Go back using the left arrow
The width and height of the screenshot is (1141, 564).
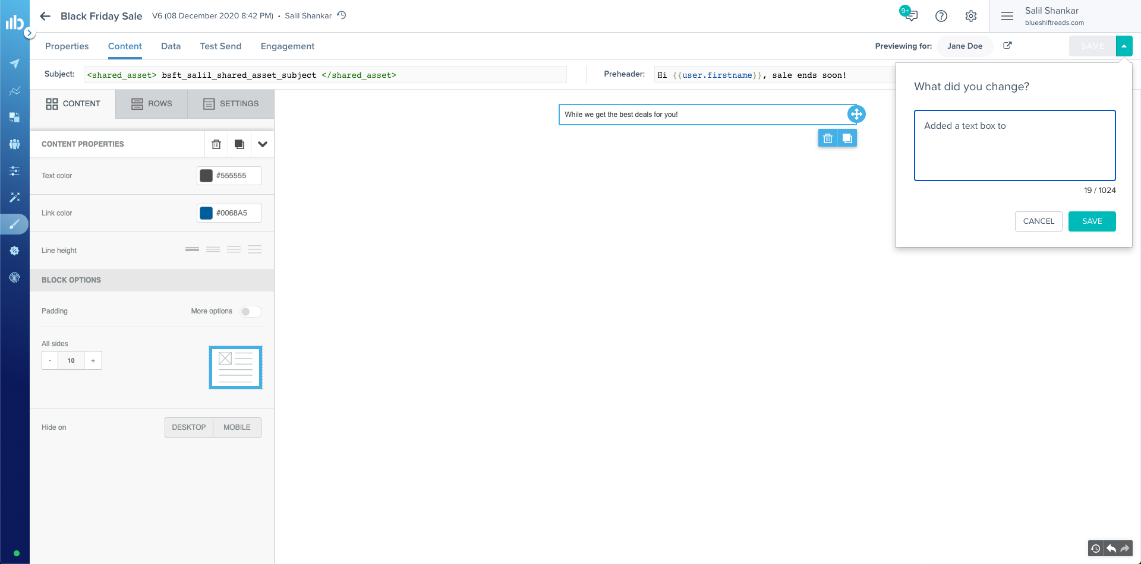[x=45, y=16]
